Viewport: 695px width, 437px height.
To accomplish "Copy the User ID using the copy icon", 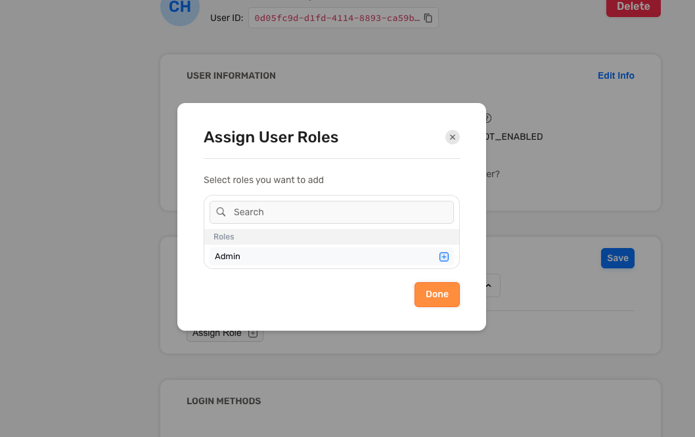I will [x=428, y=18].
